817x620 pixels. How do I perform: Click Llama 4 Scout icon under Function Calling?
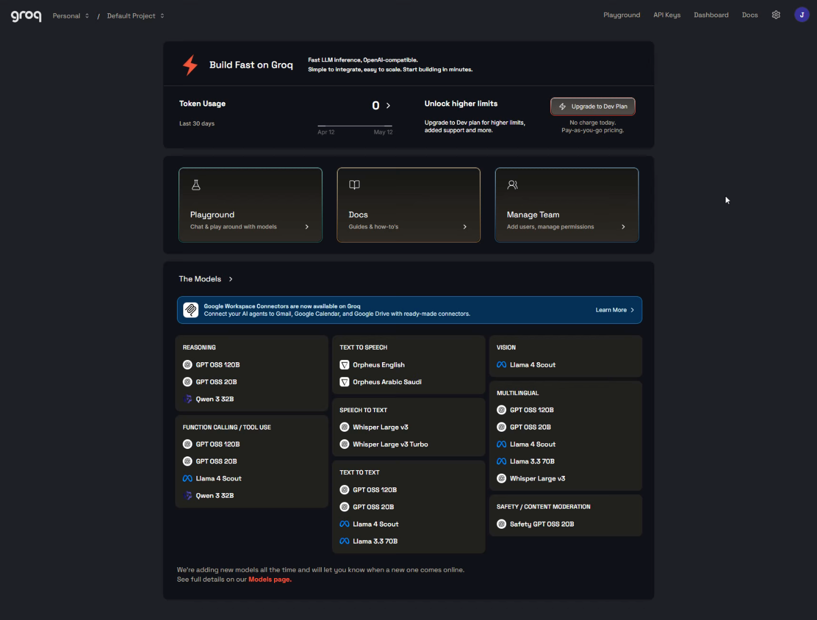pyautogui.click(x=187, y=478)
